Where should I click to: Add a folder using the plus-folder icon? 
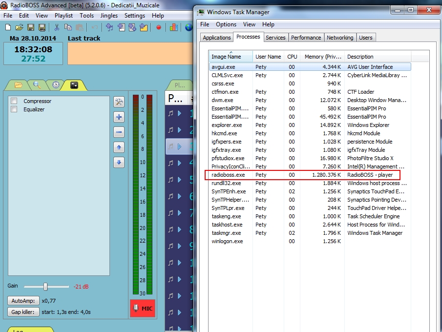144,27
